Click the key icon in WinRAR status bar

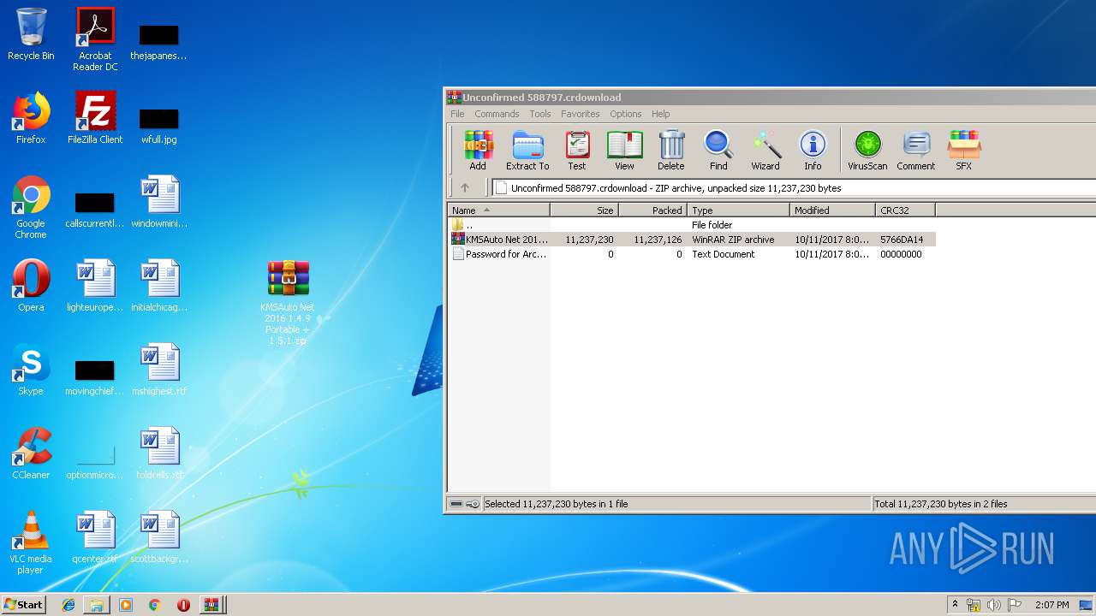473,504
